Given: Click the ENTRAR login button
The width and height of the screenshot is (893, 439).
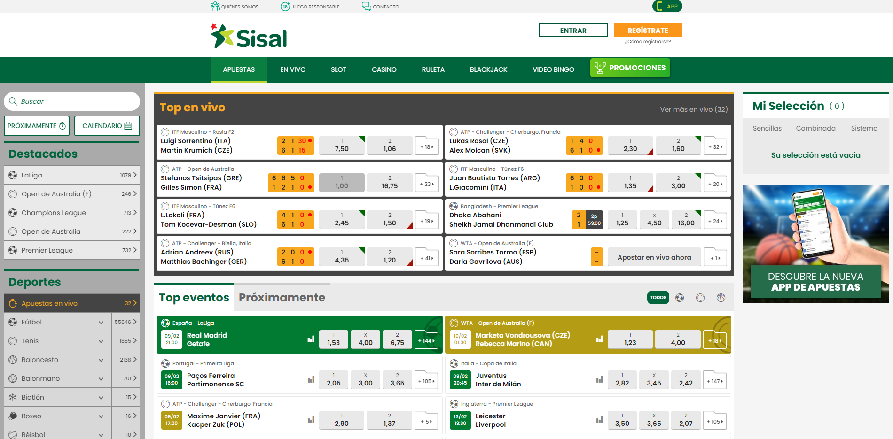Looking at the screenshot, I should click(573, 30).
